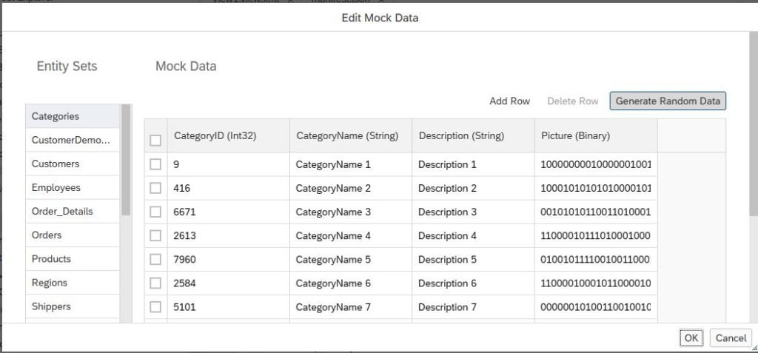Check the row with CategoryID 7960
The height and width of the screenshot is (353, 758).
tap(155, 259)
